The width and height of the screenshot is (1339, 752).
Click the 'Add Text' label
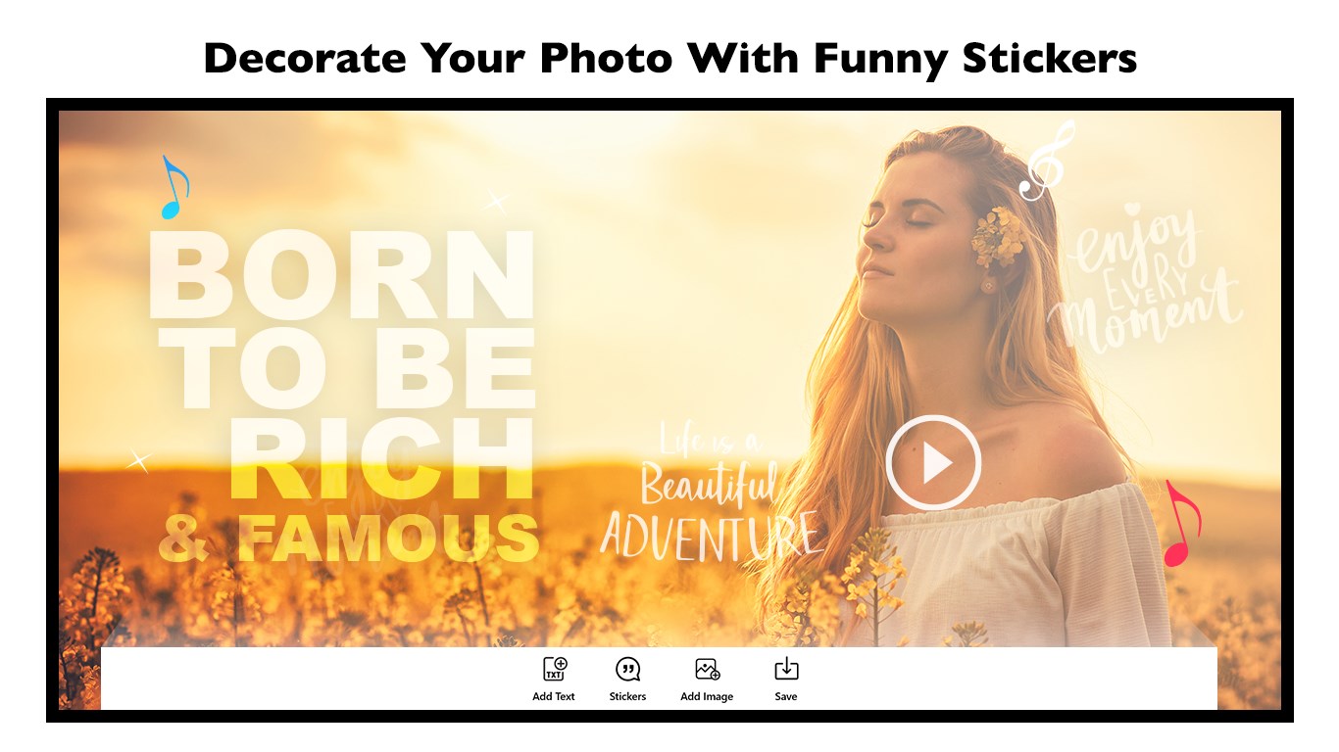pyautogui.click(x=554, y=697)
